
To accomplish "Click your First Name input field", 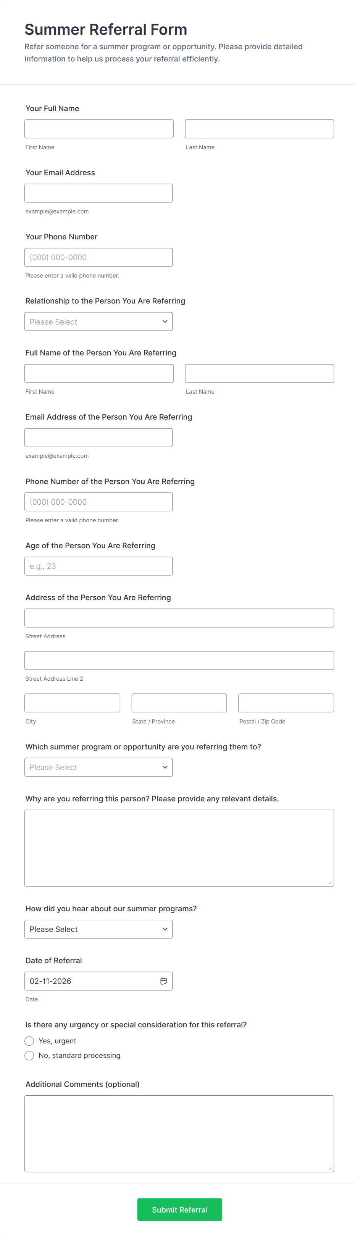I will (x=98, y=129).
